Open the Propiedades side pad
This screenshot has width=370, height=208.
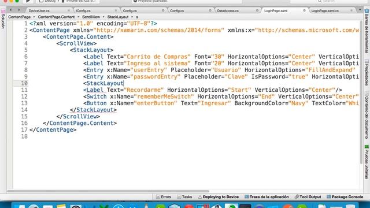point(367,72)
